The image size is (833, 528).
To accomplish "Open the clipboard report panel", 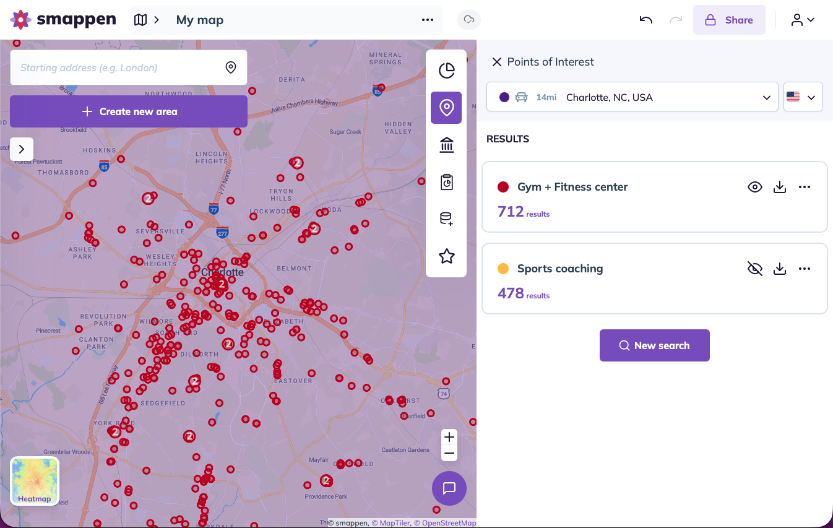I will tap(447, 182).
